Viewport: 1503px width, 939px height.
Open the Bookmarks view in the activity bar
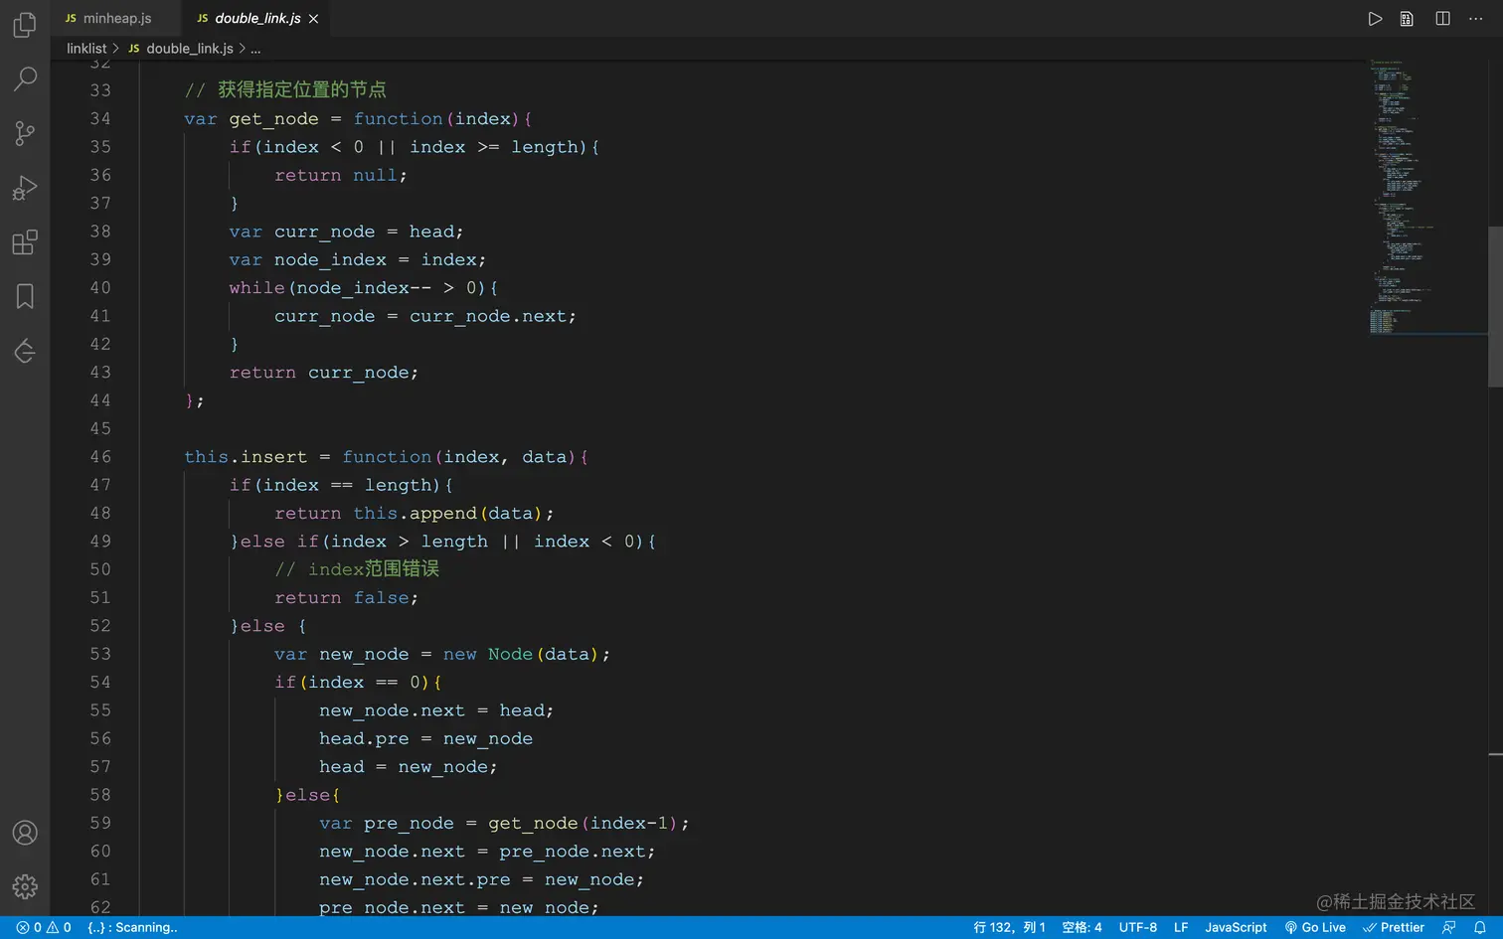pyautogui.click(x=25, y=296)
